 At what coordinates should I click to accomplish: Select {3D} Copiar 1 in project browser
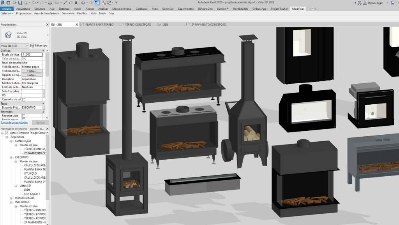(x=32, y=193)
